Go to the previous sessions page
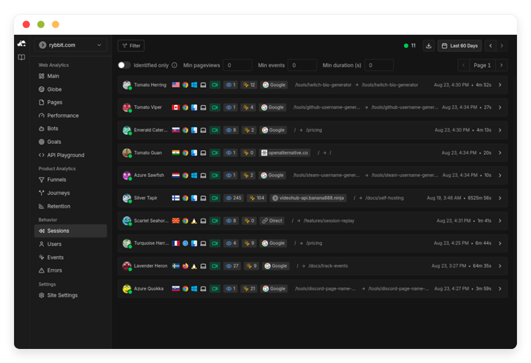Viewport: 531px width, 363px height. (x=464, y=65)
